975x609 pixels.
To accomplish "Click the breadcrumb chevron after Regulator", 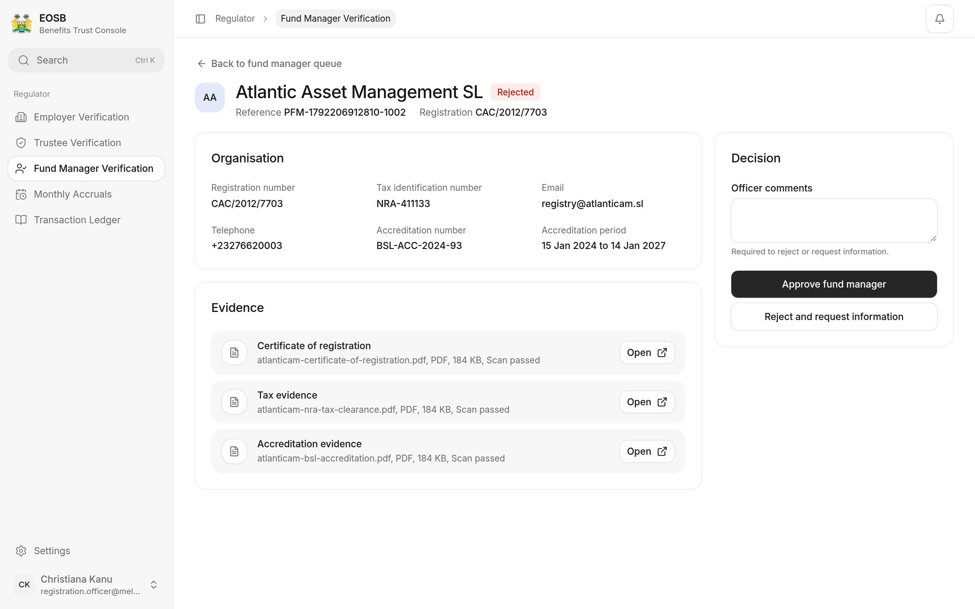I will (x=265, y=19).
